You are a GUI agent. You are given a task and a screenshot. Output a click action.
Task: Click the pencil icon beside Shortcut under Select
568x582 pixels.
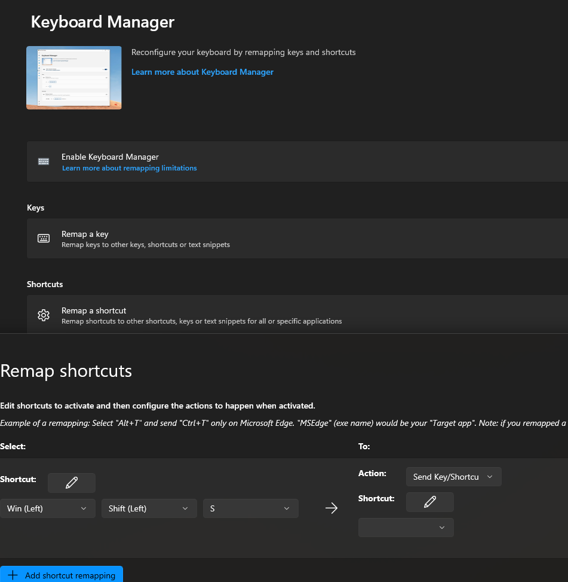pos(71,483)
